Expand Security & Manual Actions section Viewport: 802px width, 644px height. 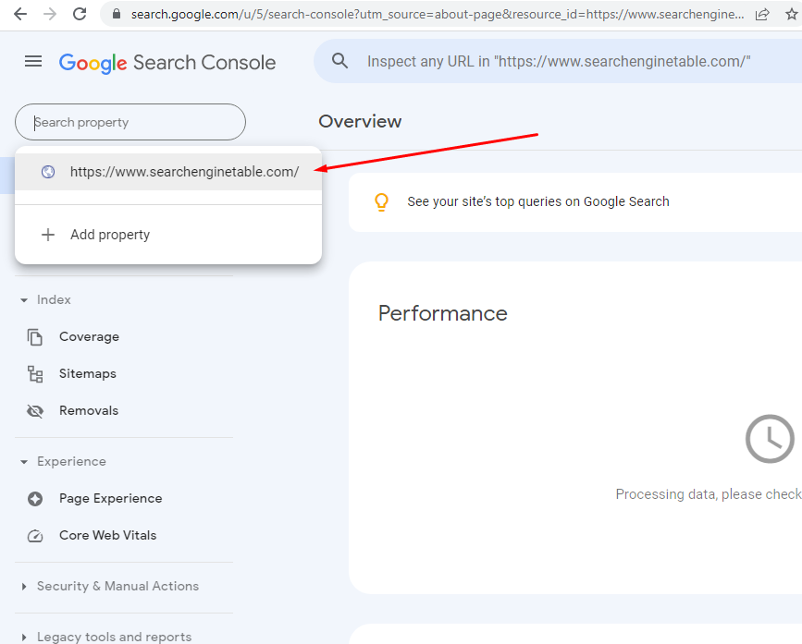tap(24, 587)
